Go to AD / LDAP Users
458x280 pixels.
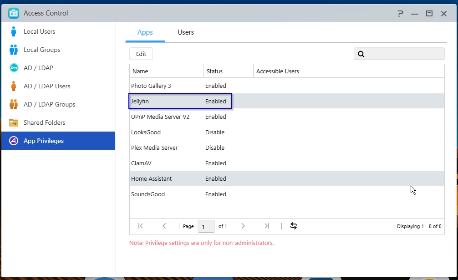click(x=47, y=87)
